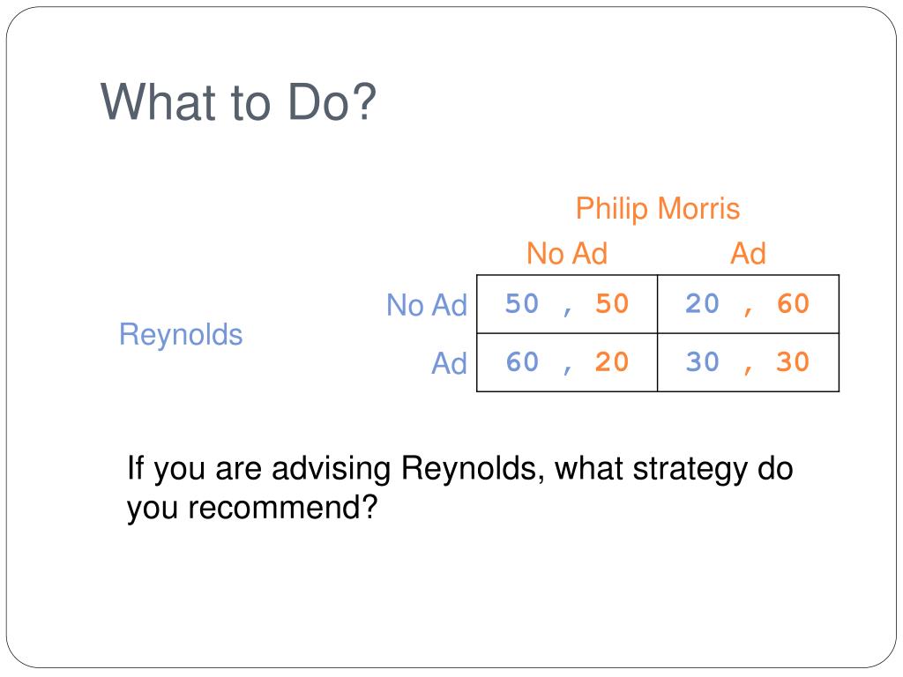This screenshot has width=903, height=677.
Task: Click the 'What to Do?' slide title
Action: click(x=238, y=102)
